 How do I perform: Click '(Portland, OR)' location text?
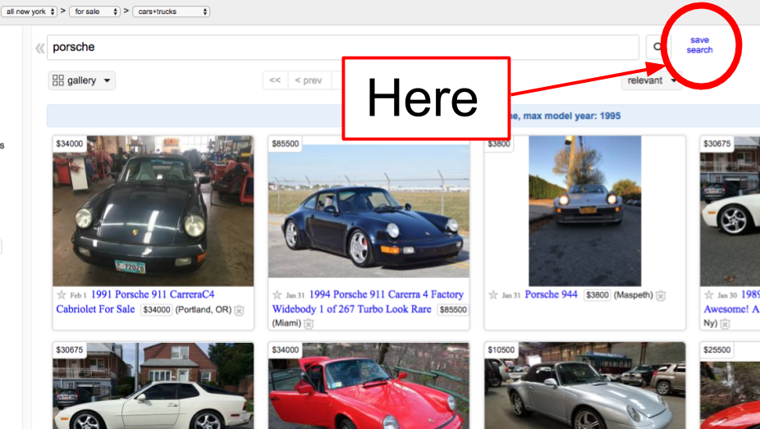pos(204,310)
